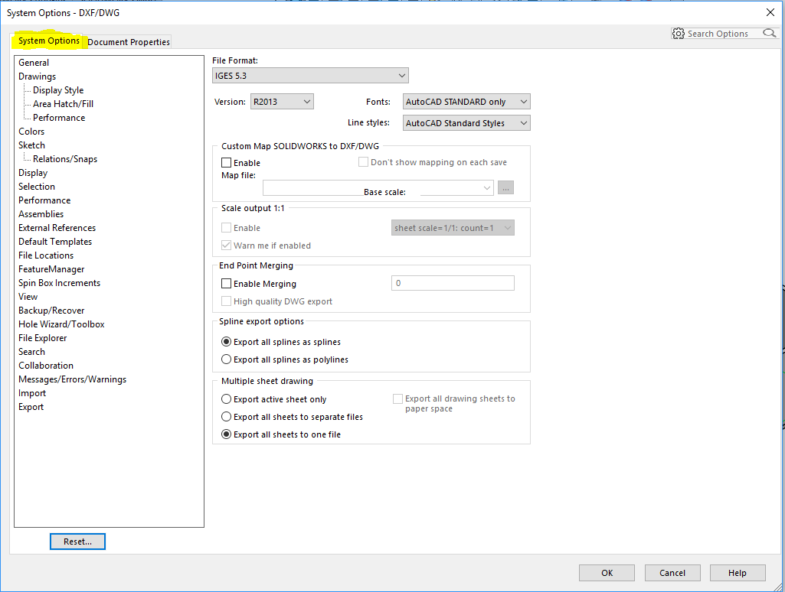Select External References in options tree

coord(57,227)
